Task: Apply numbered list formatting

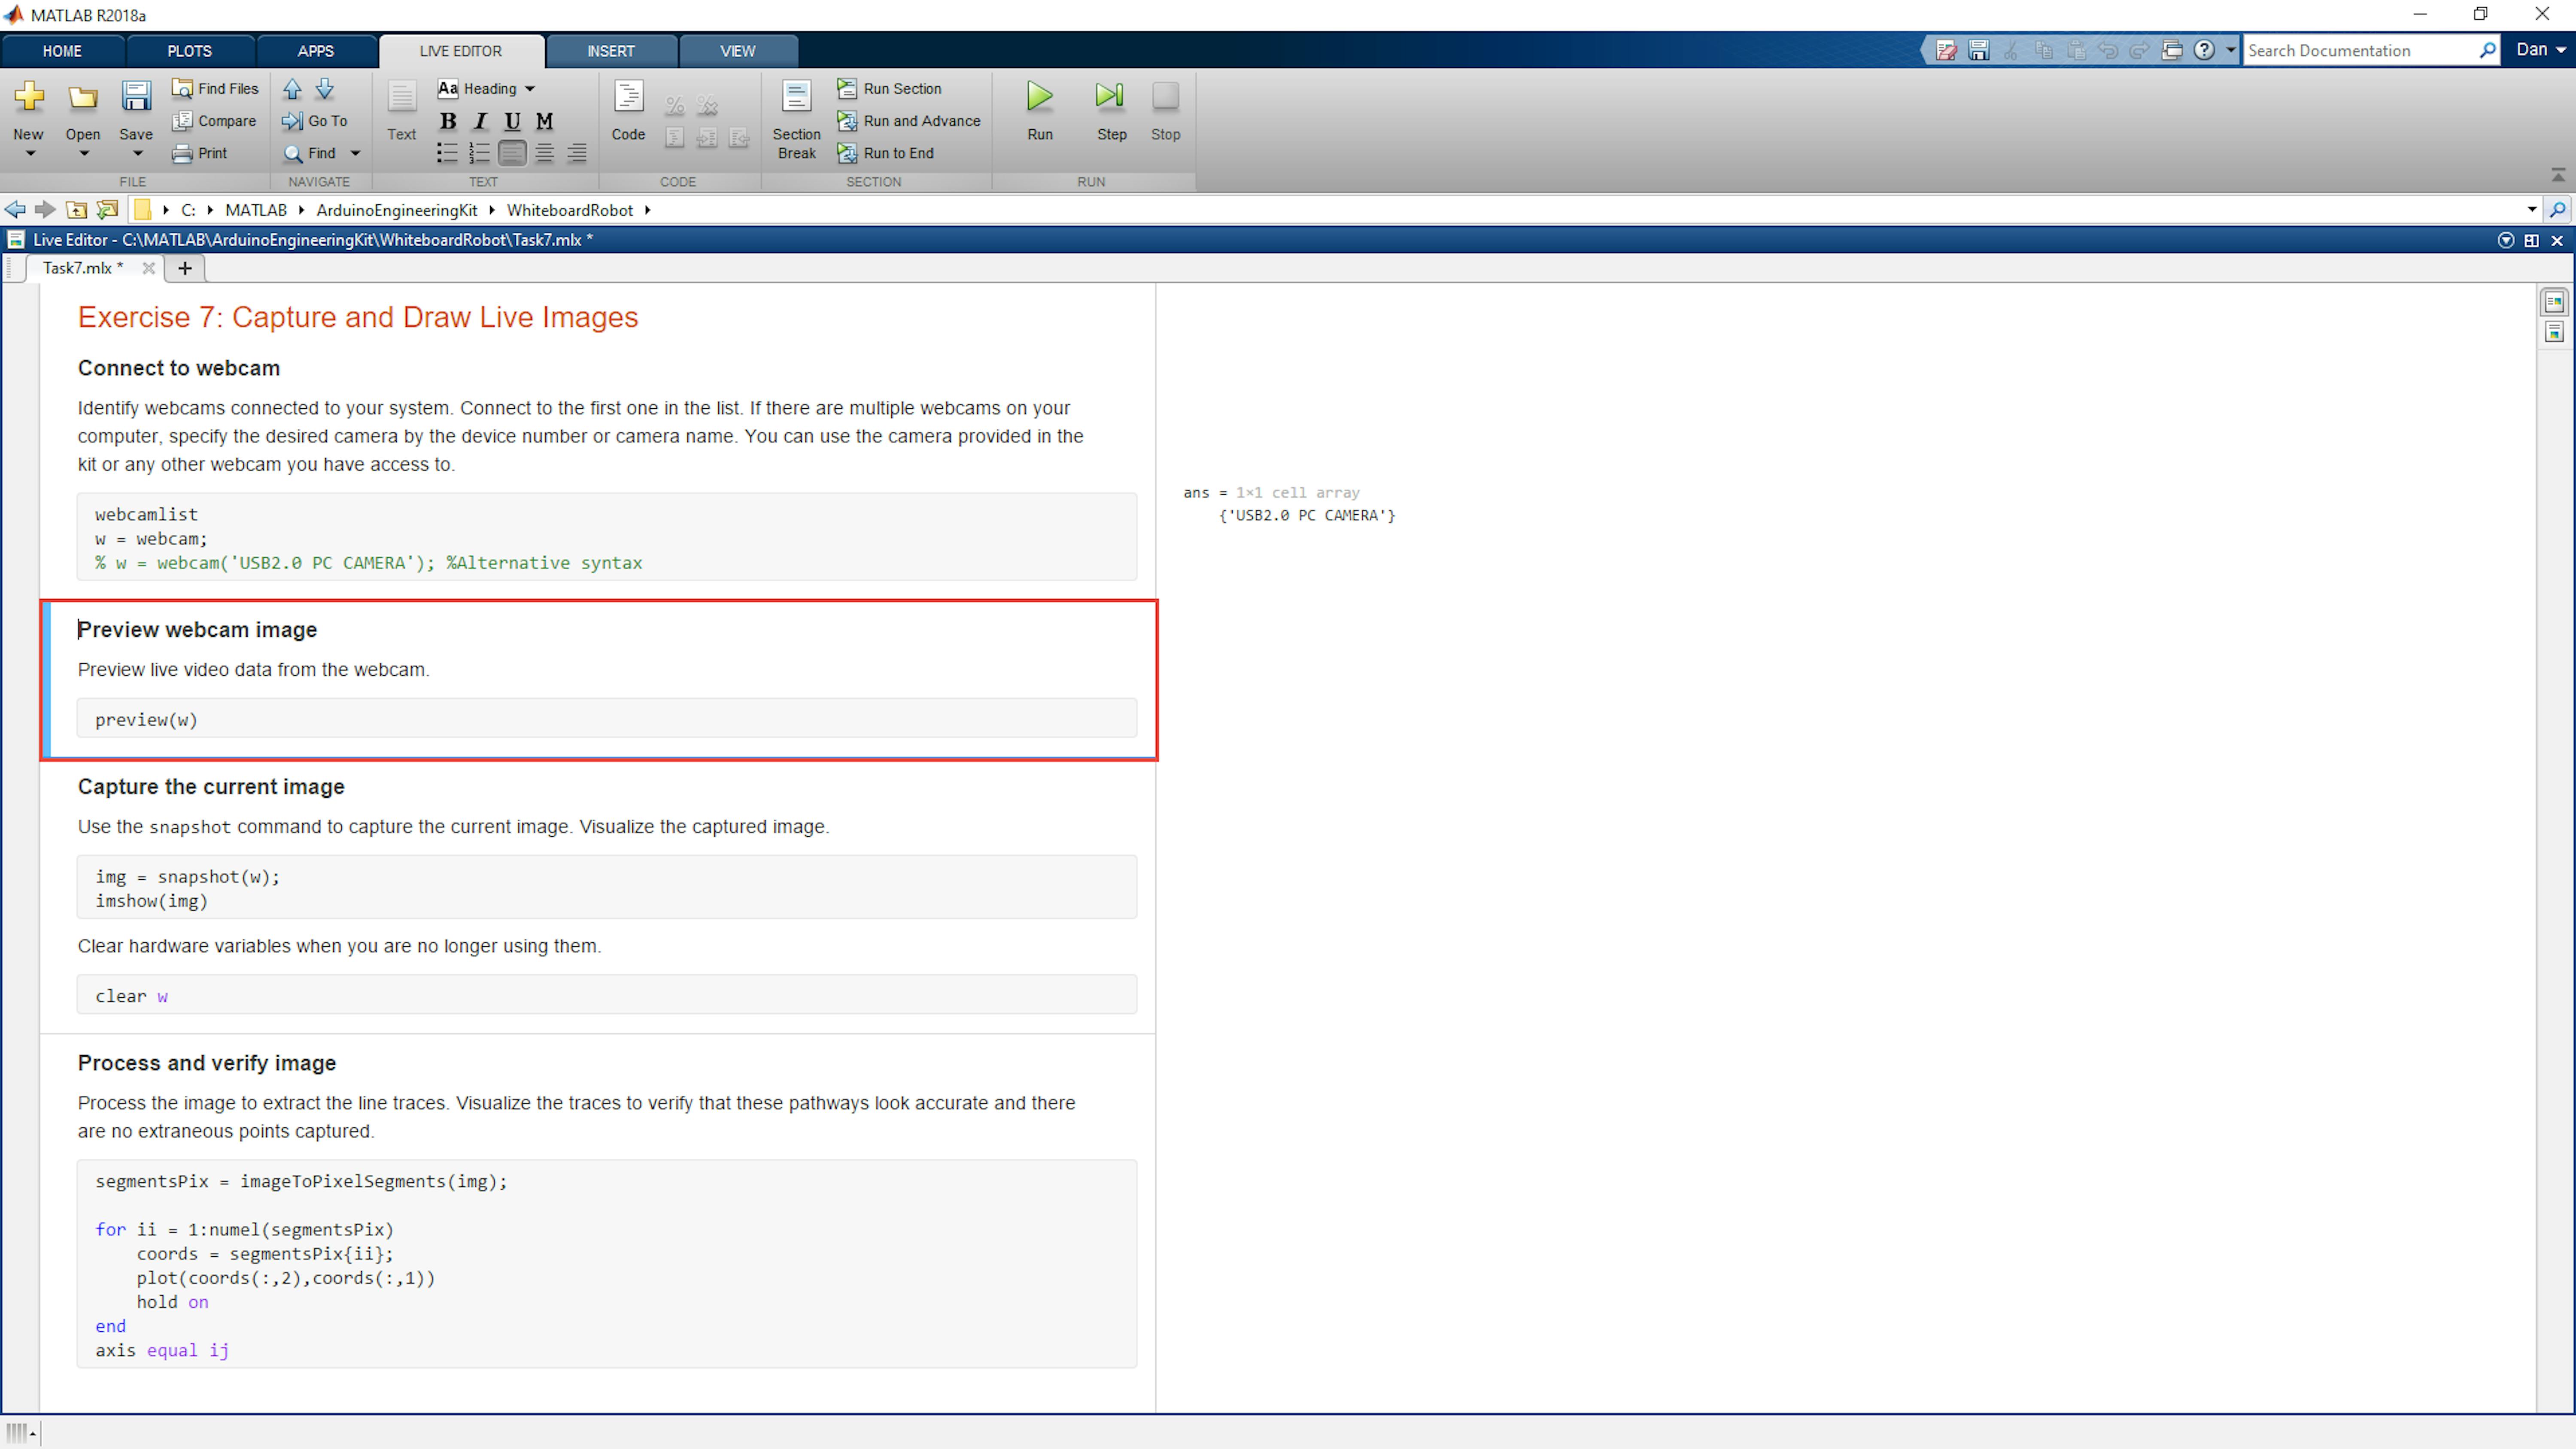Action: [x=480, y=153]
